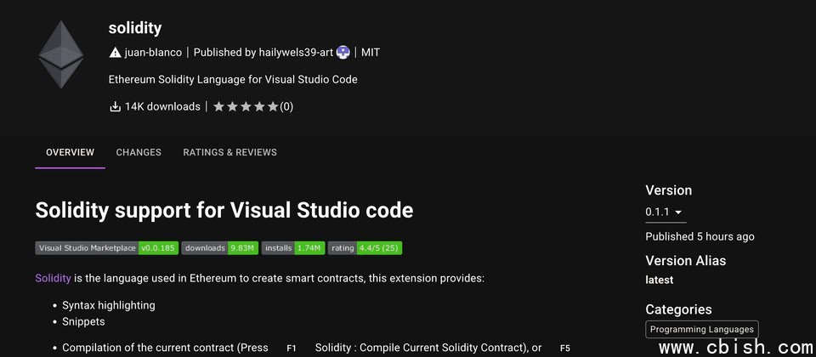Click the downloads 9.83M badge

pos(219,248)
